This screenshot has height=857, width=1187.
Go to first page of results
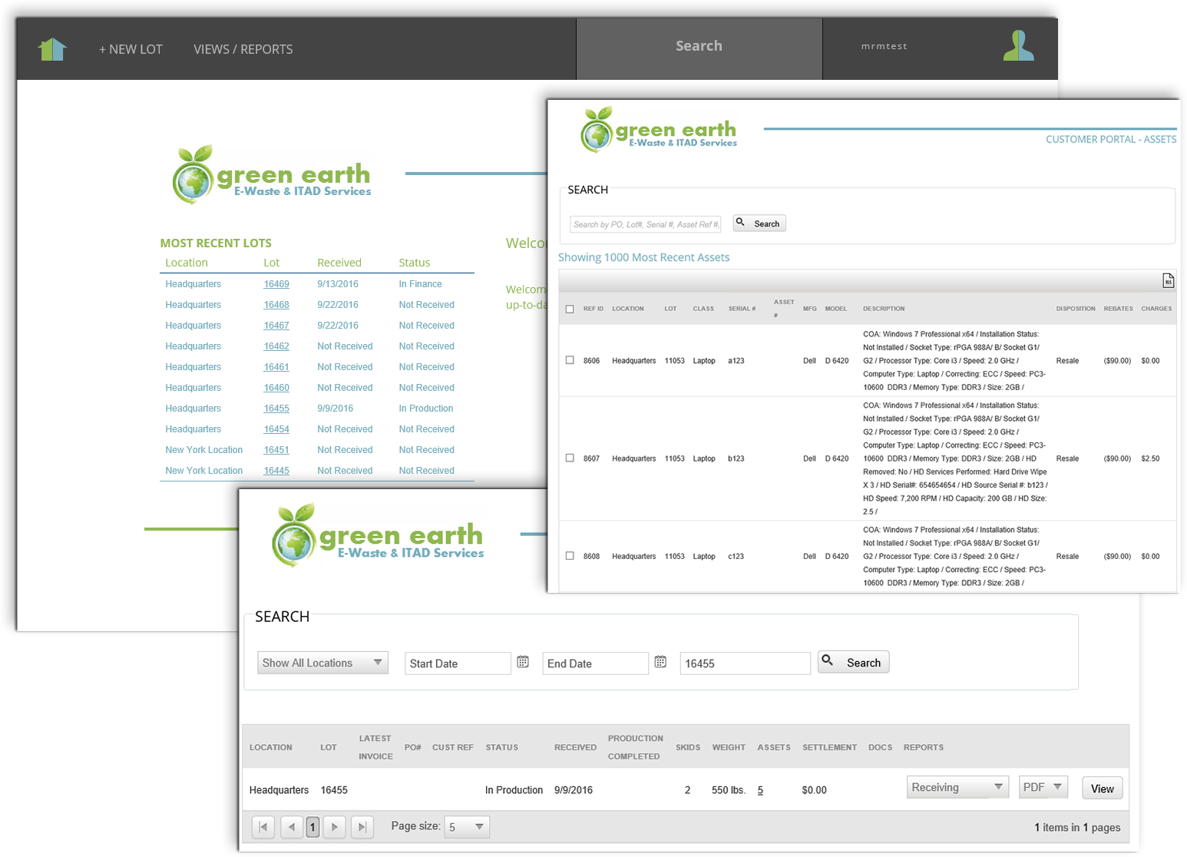(263, 827)
